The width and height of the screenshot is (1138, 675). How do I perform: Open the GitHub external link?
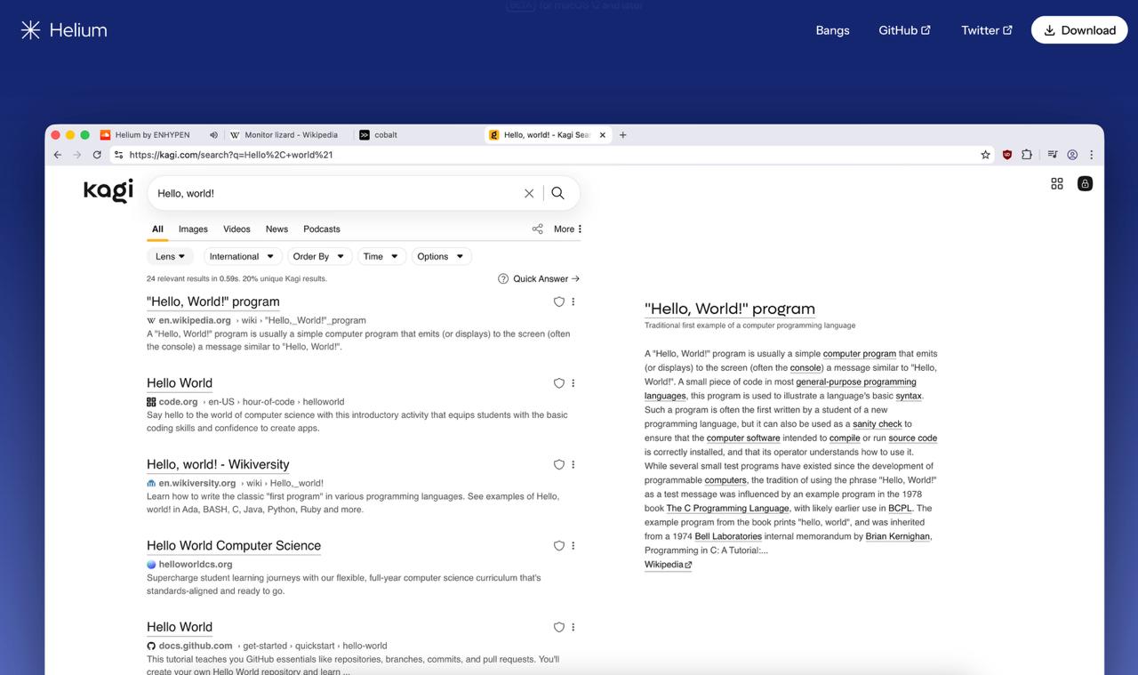904,30
